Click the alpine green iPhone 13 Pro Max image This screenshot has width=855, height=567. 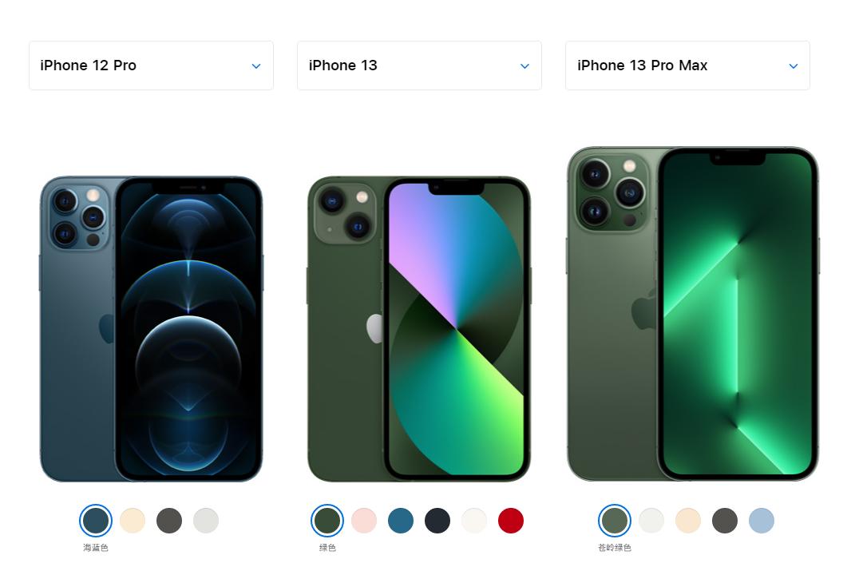tap(692, 314)
